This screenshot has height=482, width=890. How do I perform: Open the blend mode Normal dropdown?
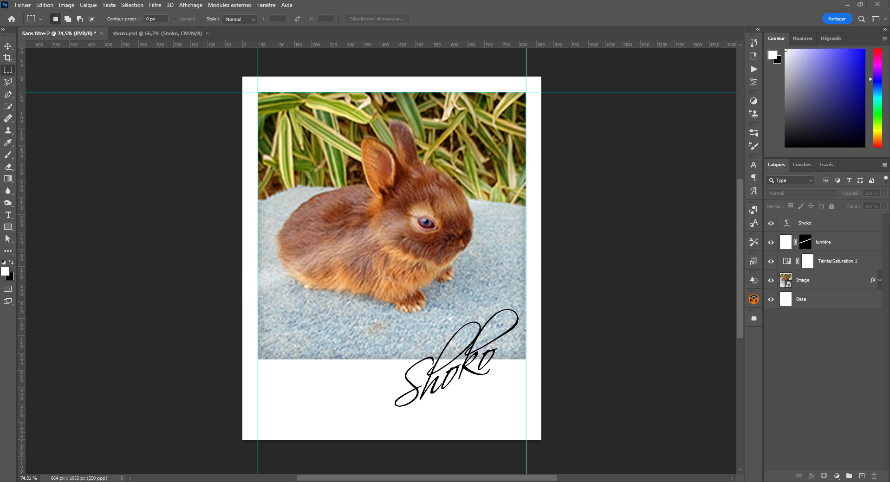(802, 193)
